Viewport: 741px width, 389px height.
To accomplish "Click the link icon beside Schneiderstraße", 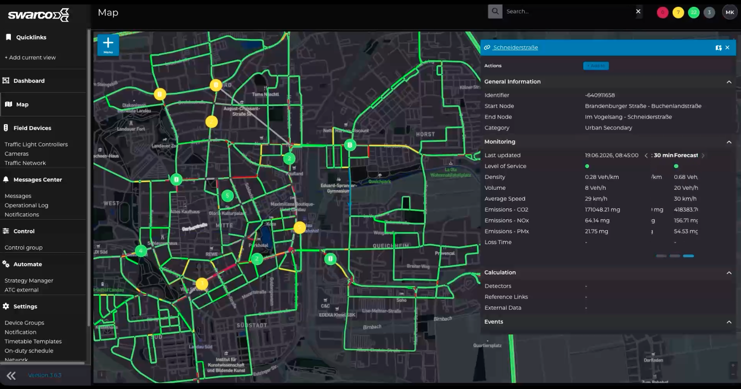I will point(487,48).
